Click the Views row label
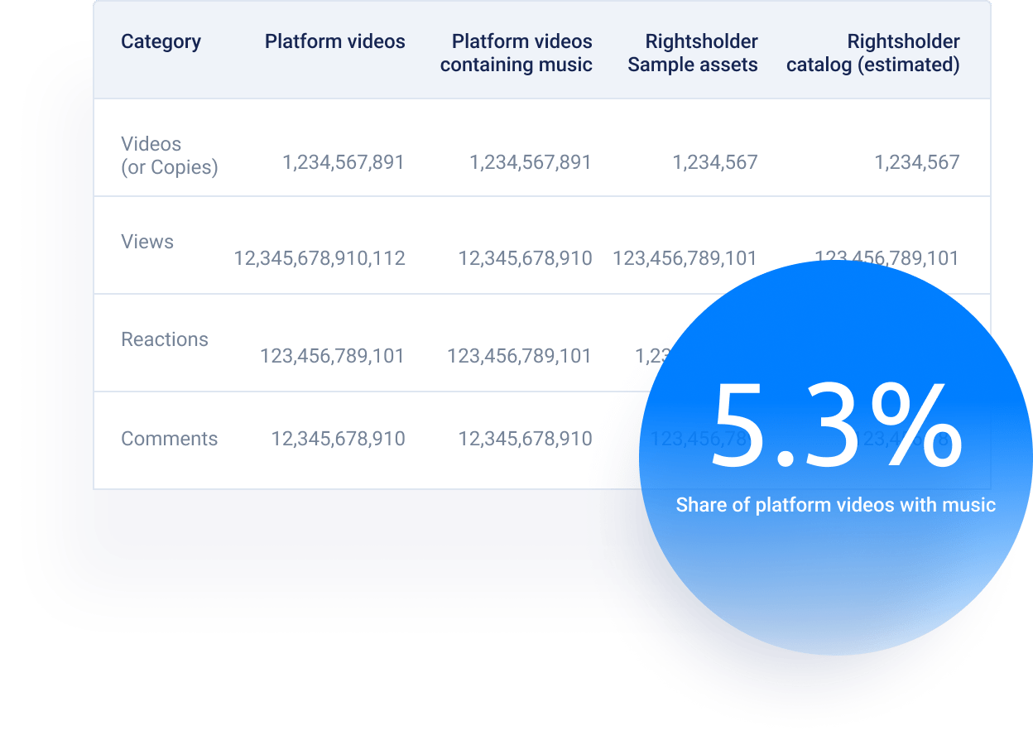The image size is (1033, 740). click(x=147, y=242)
